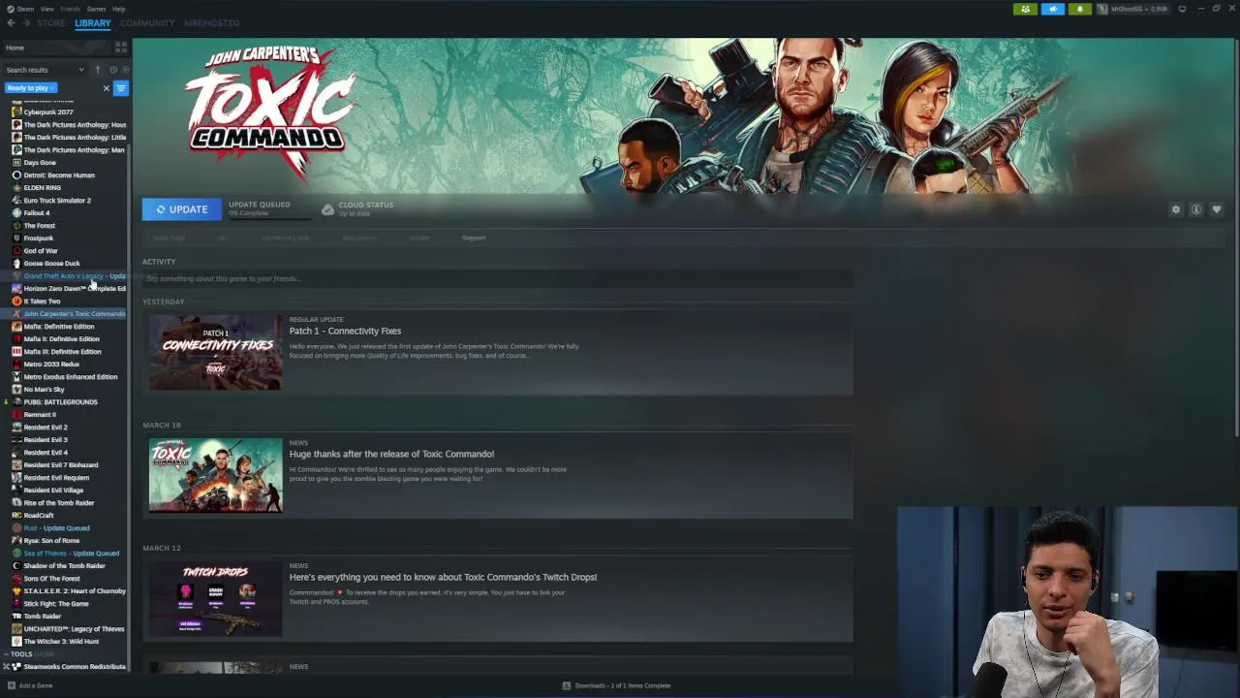Click the activity status input field

click(x=497, y=278)
